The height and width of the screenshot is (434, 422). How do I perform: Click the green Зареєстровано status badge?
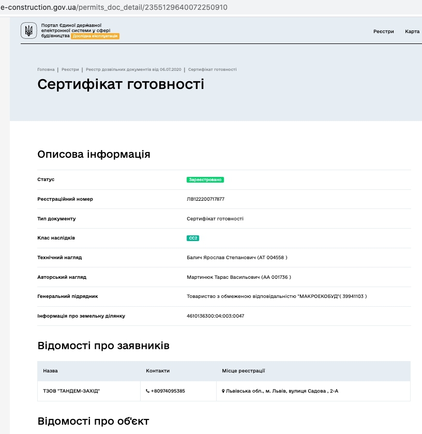click(x=205, y=179)
